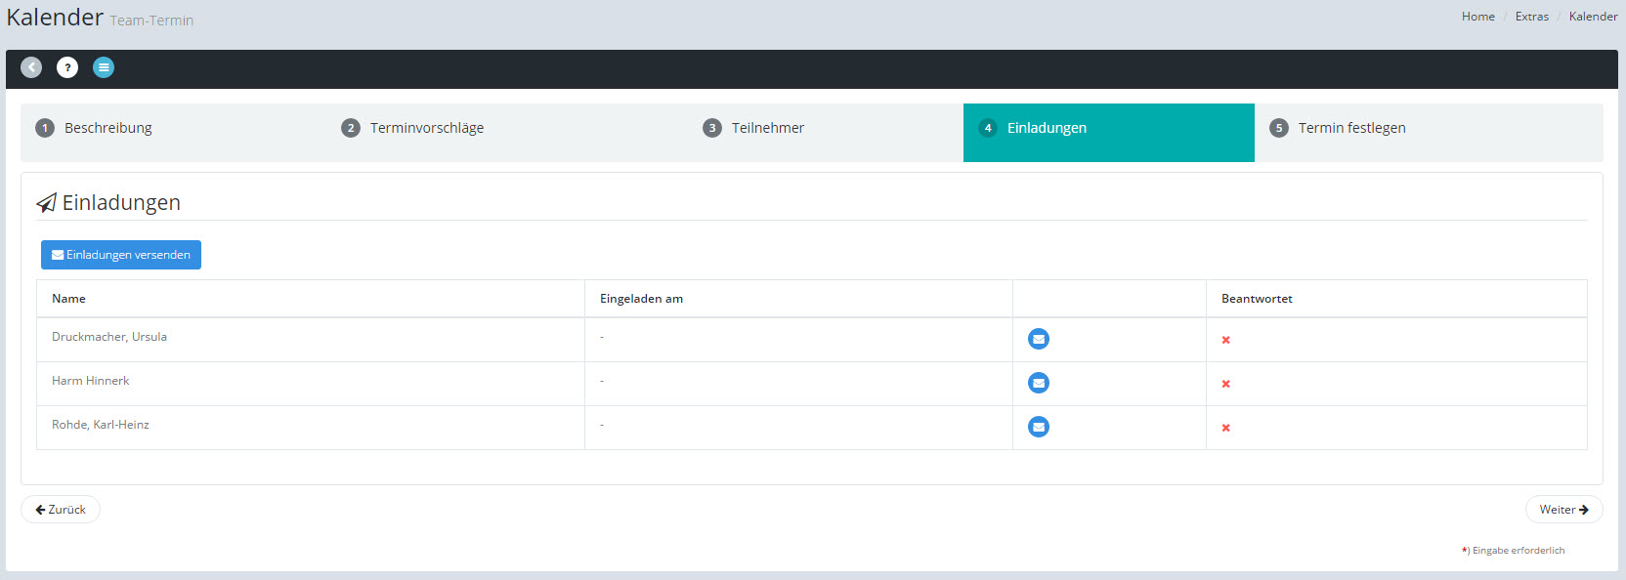Open the Extras breadcrumb link
This screenshot has width=1626, height=580.
[x=1531, y=17]
